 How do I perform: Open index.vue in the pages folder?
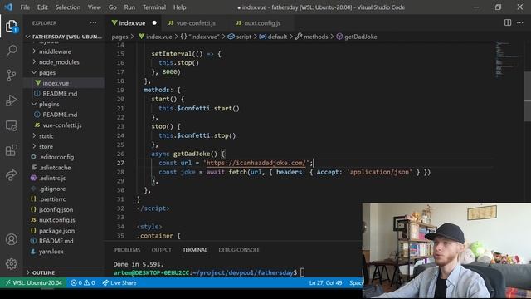click(x=64, y=83)
